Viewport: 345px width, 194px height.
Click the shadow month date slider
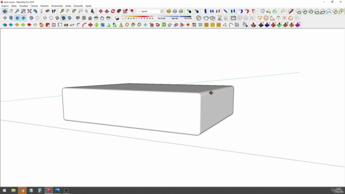tap(138, 17)
